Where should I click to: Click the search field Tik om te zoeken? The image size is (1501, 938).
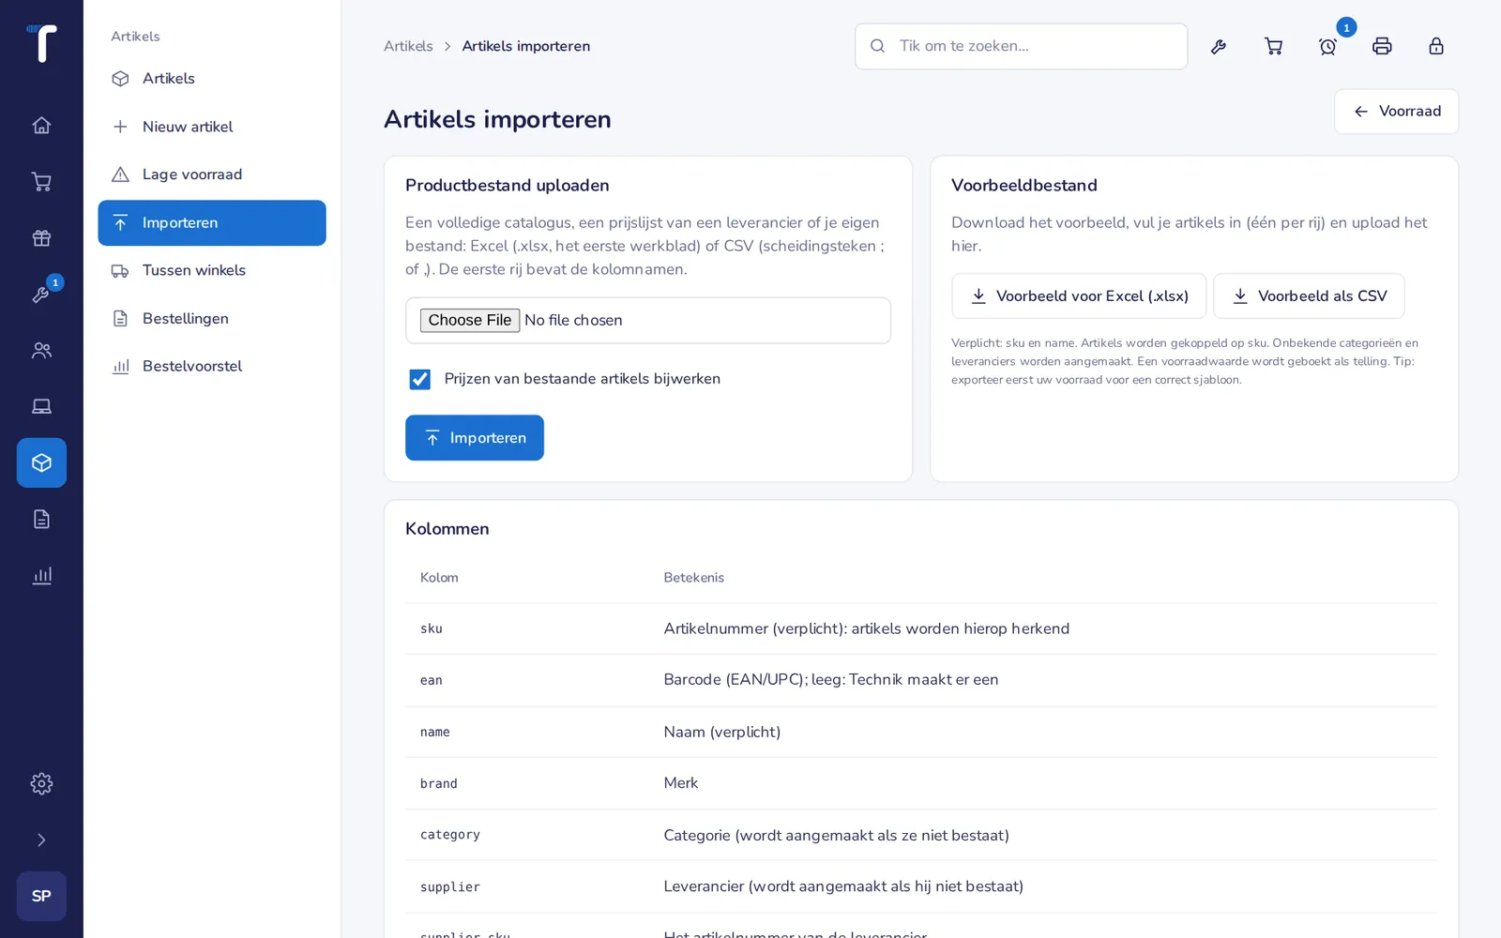(x=1021, y=46)
